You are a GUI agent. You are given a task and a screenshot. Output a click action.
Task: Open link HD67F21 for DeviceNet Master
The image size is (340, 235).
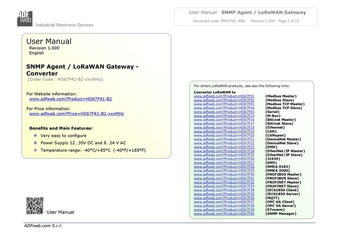point(224,139)
